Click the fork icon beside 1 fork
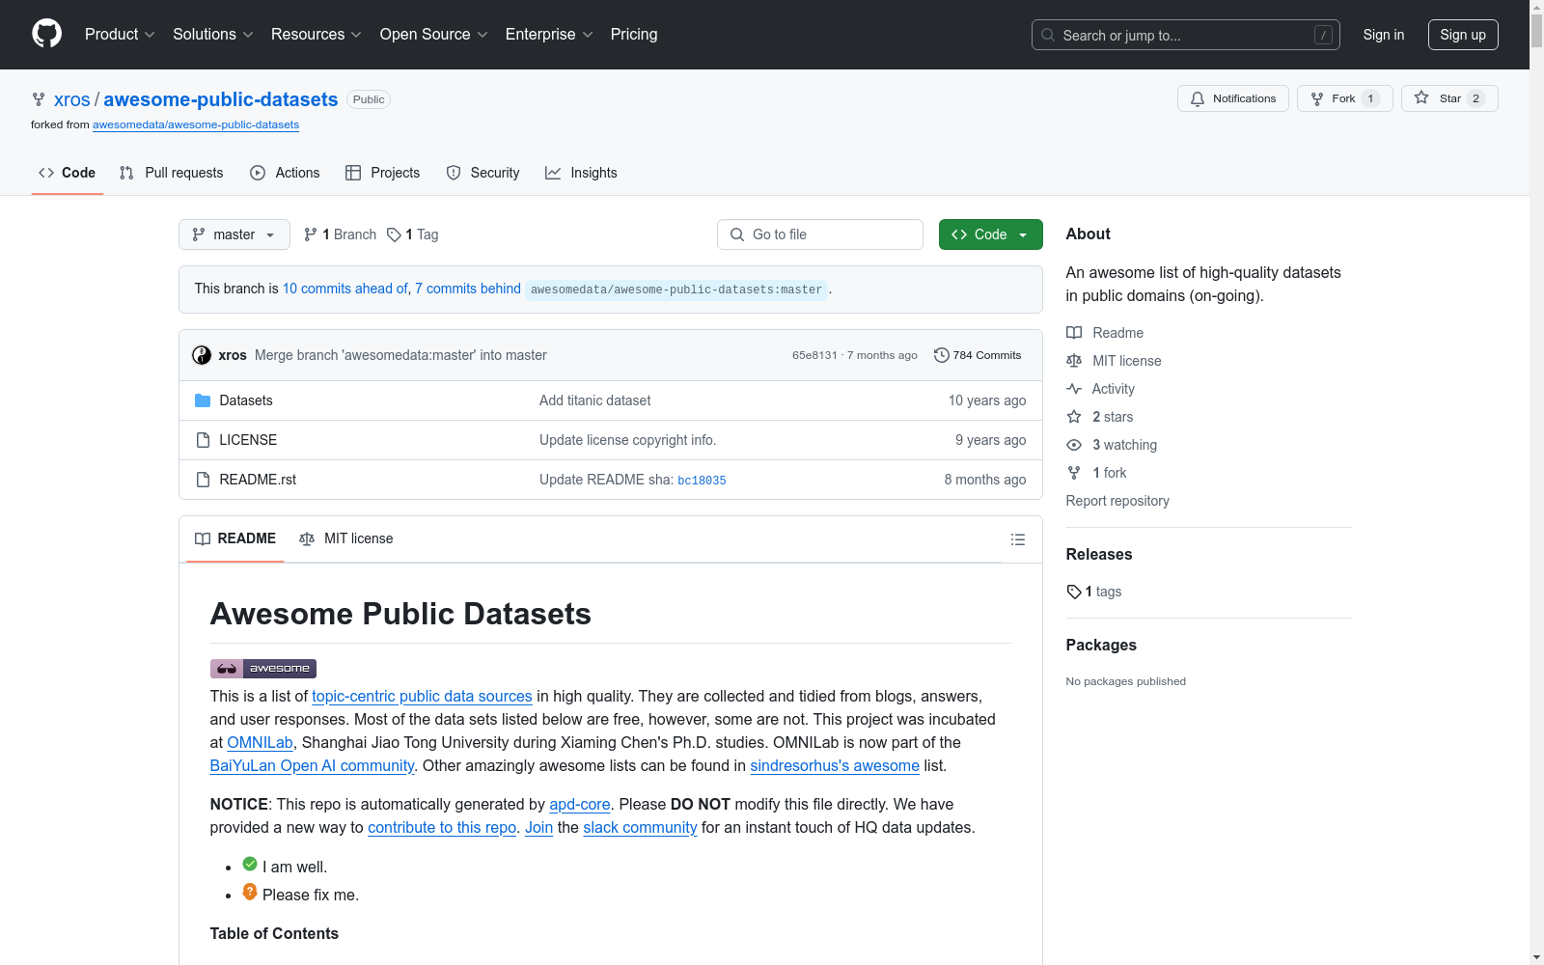 coord(1074,473)
